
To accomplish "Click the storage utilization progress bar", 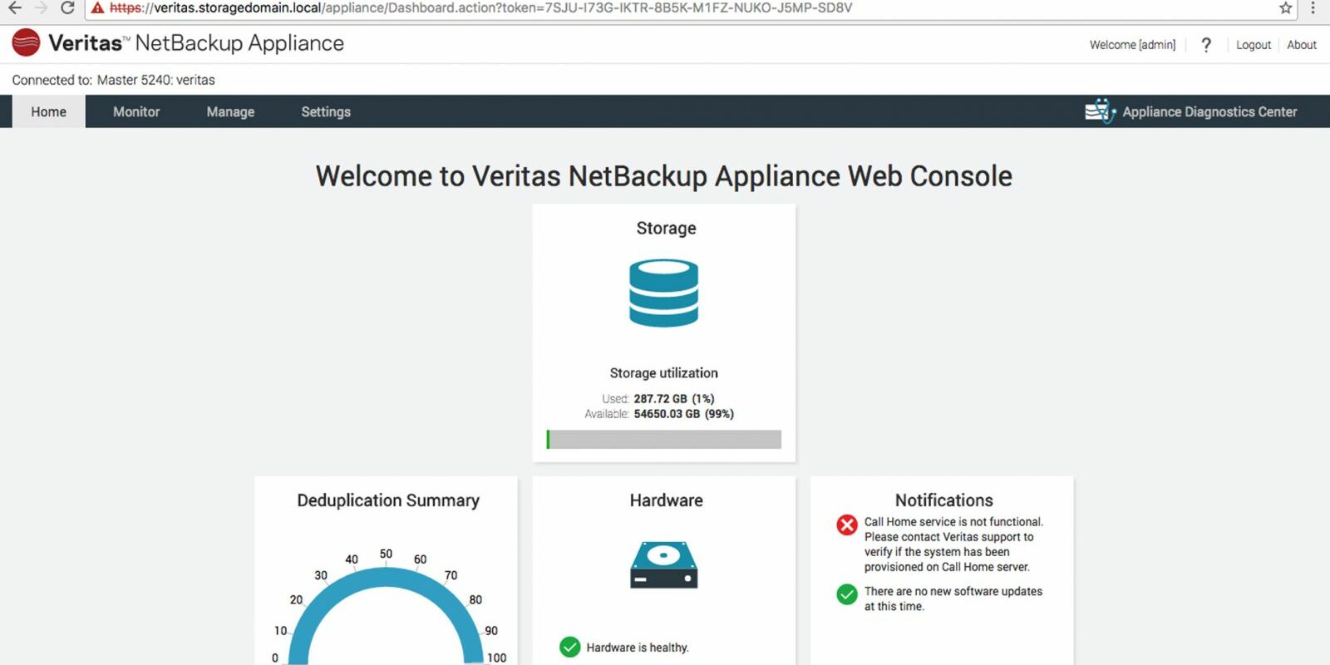I will point(664,439).
